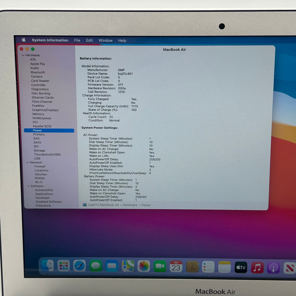
Task: Select Applications under Software
Action: tap(44, 194)
